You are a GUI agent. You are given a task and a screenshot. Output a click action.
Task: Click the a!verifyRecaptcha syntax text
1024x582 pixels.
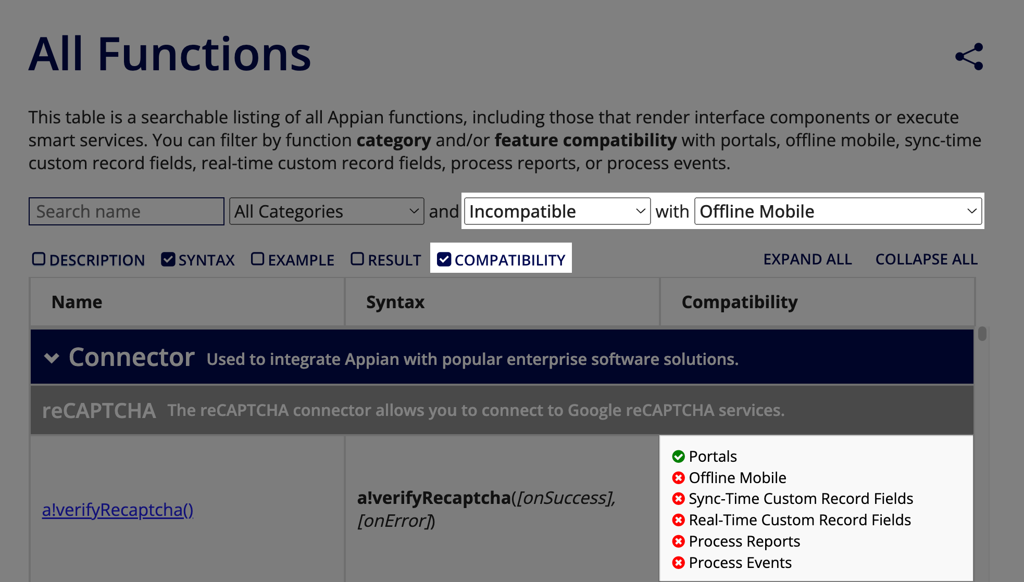coord(486,509)
